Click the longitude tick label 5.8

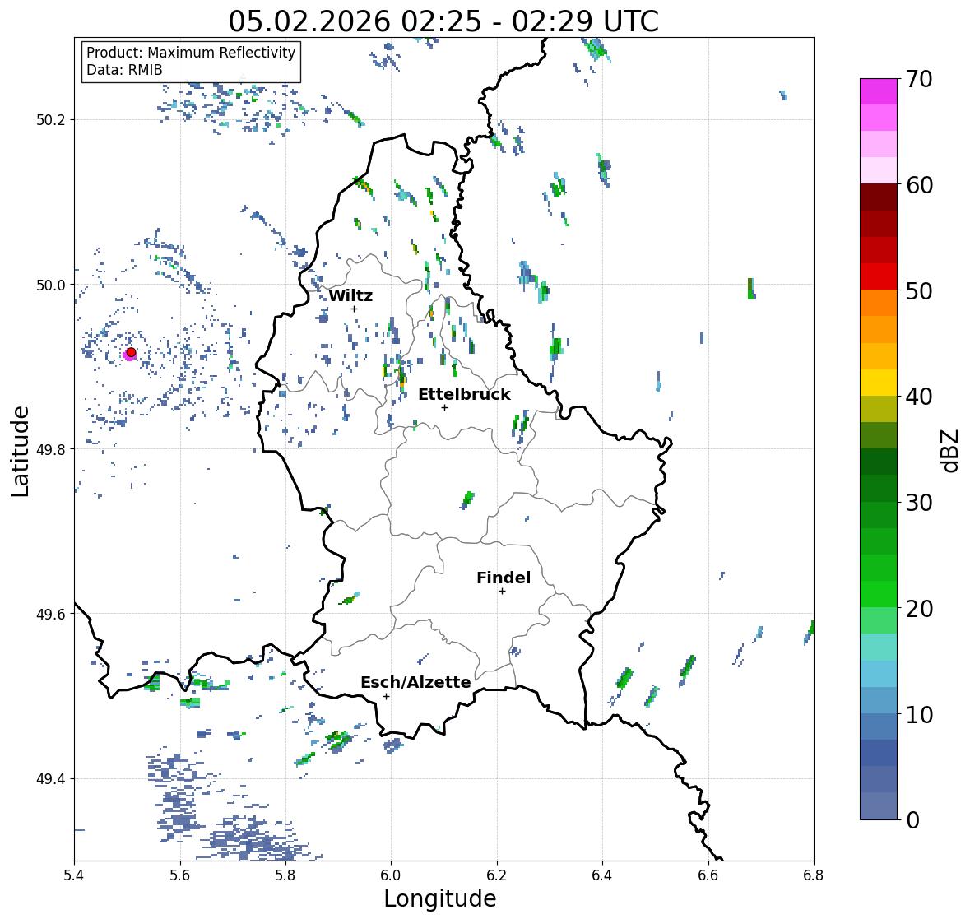pyautogui.click(x=285, y=875)
